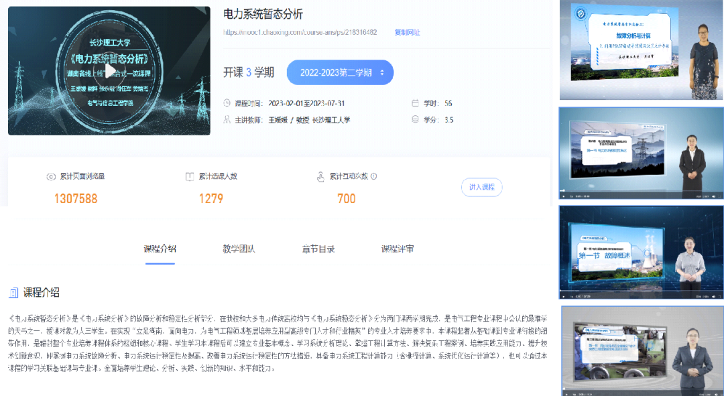The width and height of the screenshot is (724, 396).
Task: Click the 学分 credits icon
Action: [x=415, y=119]
